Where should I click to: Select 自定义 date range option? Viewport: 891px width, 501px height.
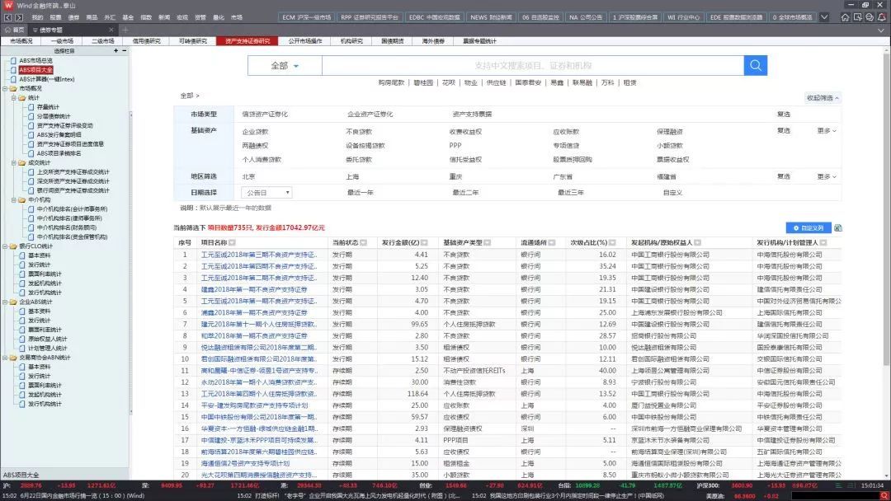[x=672, y=192]
